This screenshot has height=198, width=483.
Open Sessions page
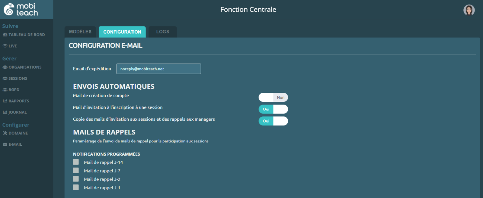click(15, 78)
